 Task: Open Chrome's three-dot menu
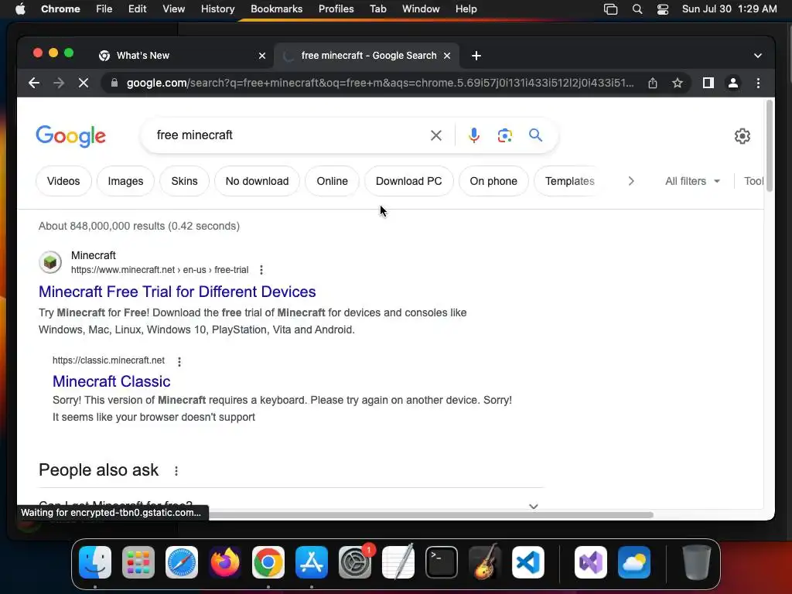758,83
